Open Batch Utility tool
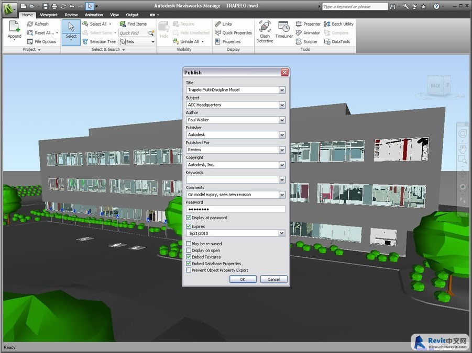 [339, 24]
